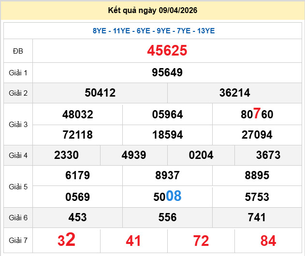Image resolution: width=305 pixels, height=256 pixels.
Task: Click the special prize number 45625
Action: coord(167,51)
